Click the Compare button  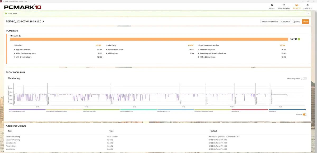[285, 21]
